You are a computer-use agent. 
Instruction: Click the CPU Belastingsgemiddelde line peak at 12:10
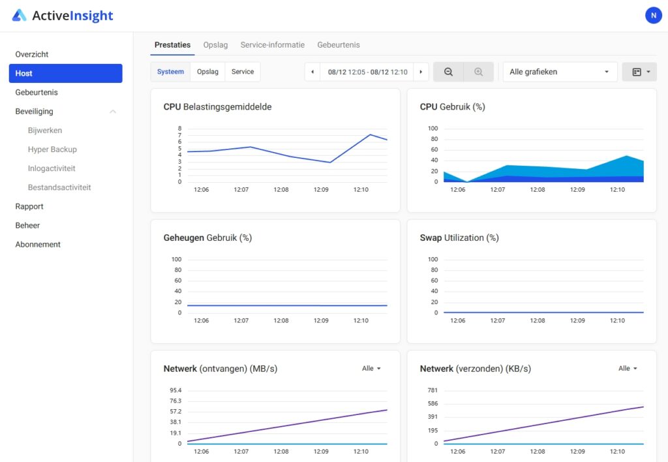(370, 135)
